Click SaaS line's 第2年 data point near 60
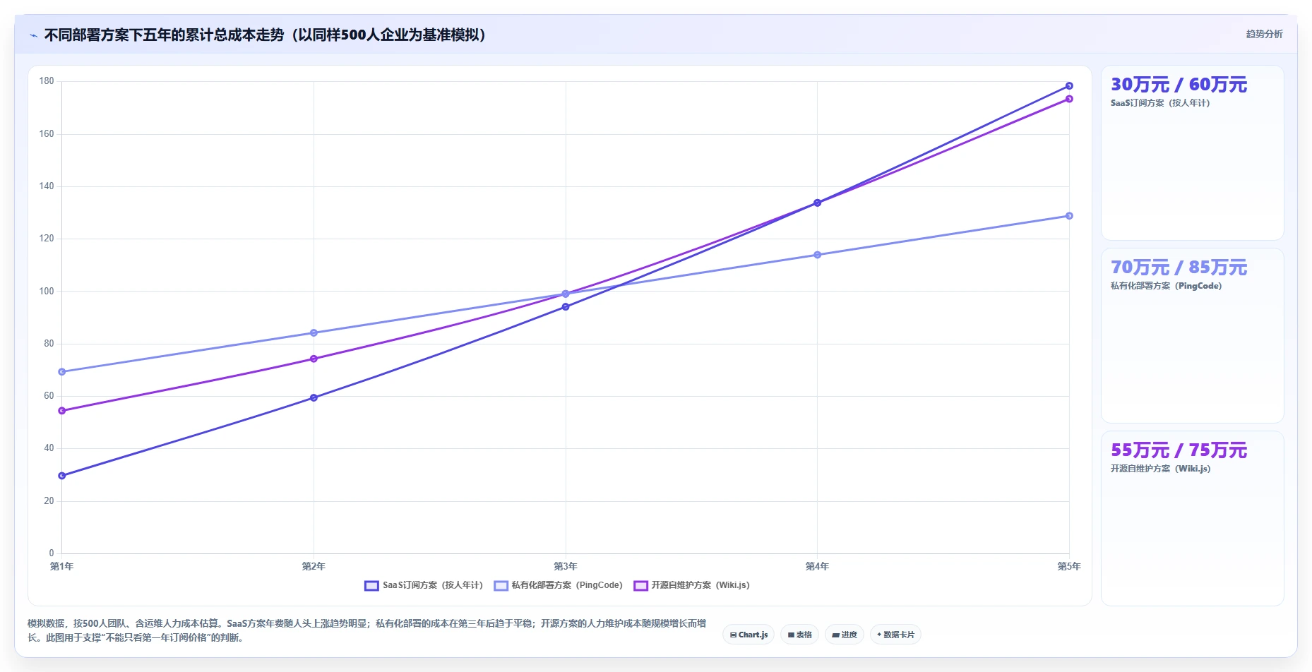 point(314,397)
